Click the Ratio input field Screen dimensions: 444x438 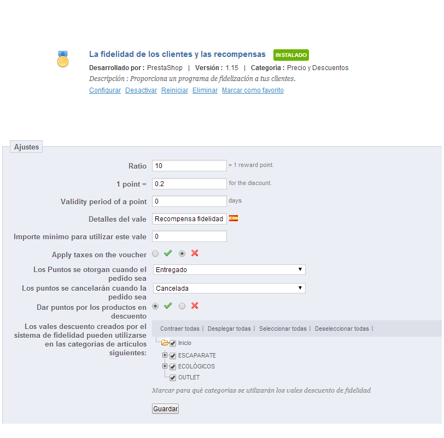pos(189,166)
